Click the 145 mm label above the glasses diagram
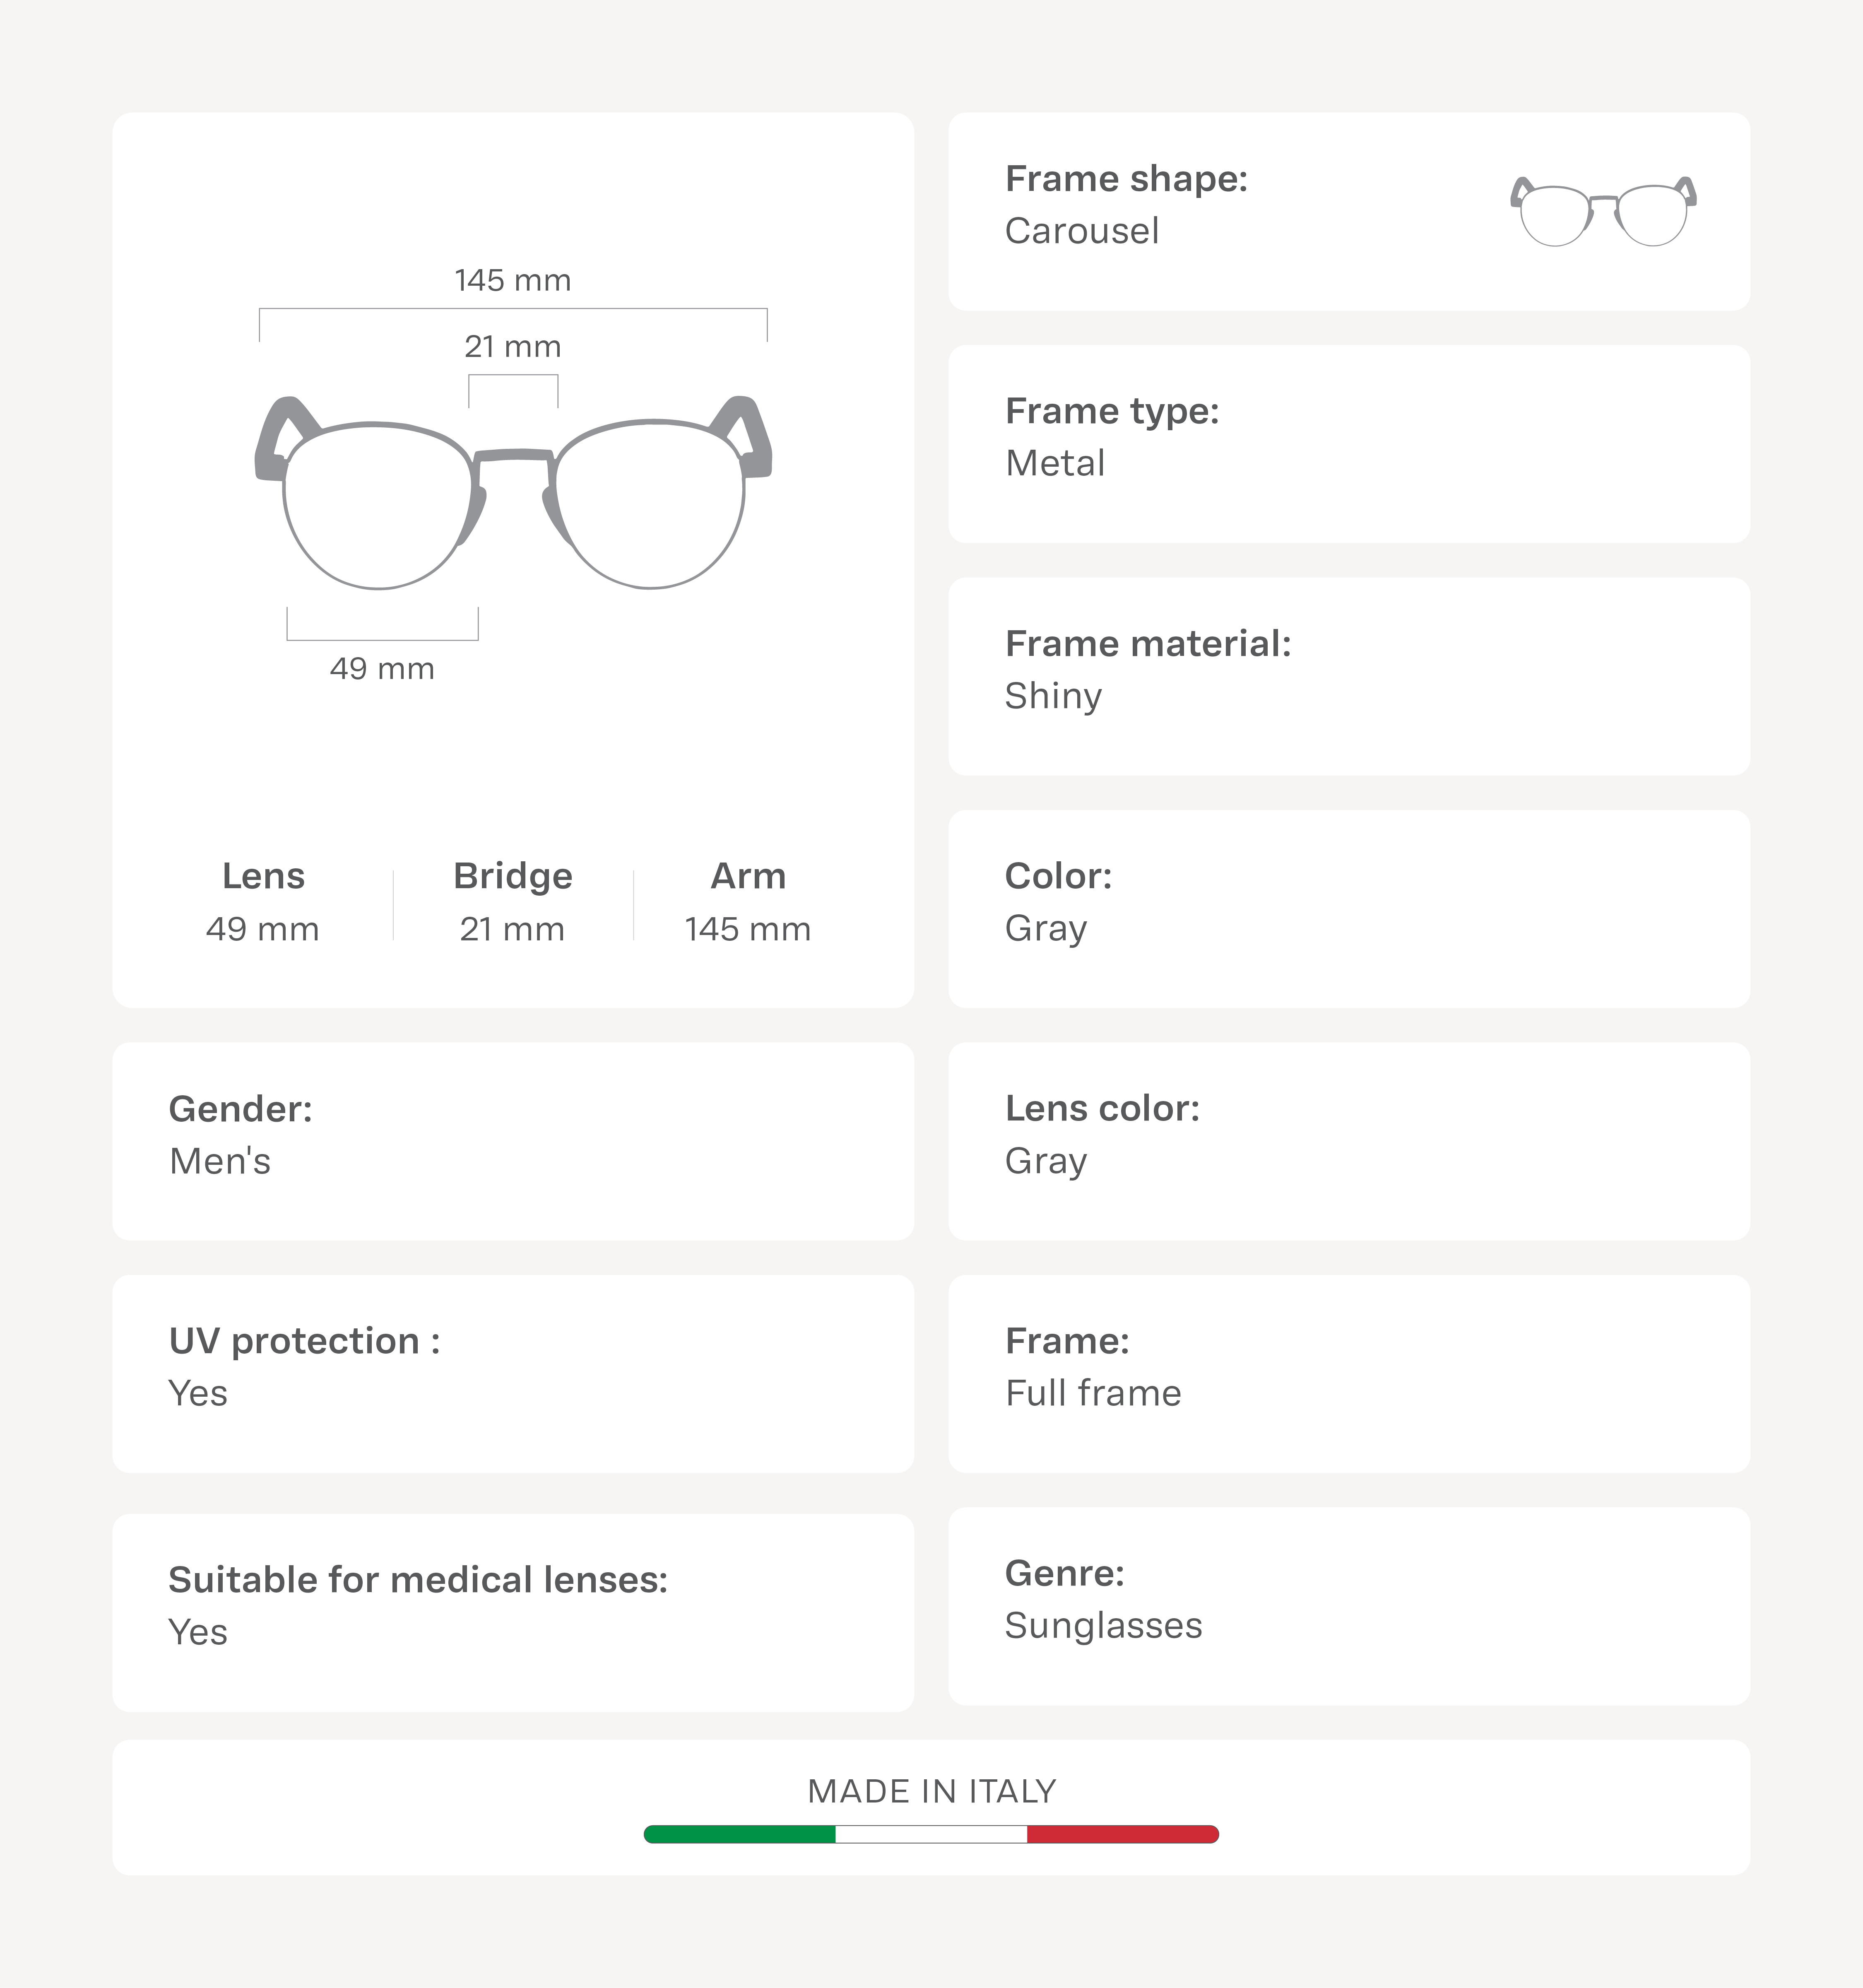 pyautogui.click(x=513, y=281)
